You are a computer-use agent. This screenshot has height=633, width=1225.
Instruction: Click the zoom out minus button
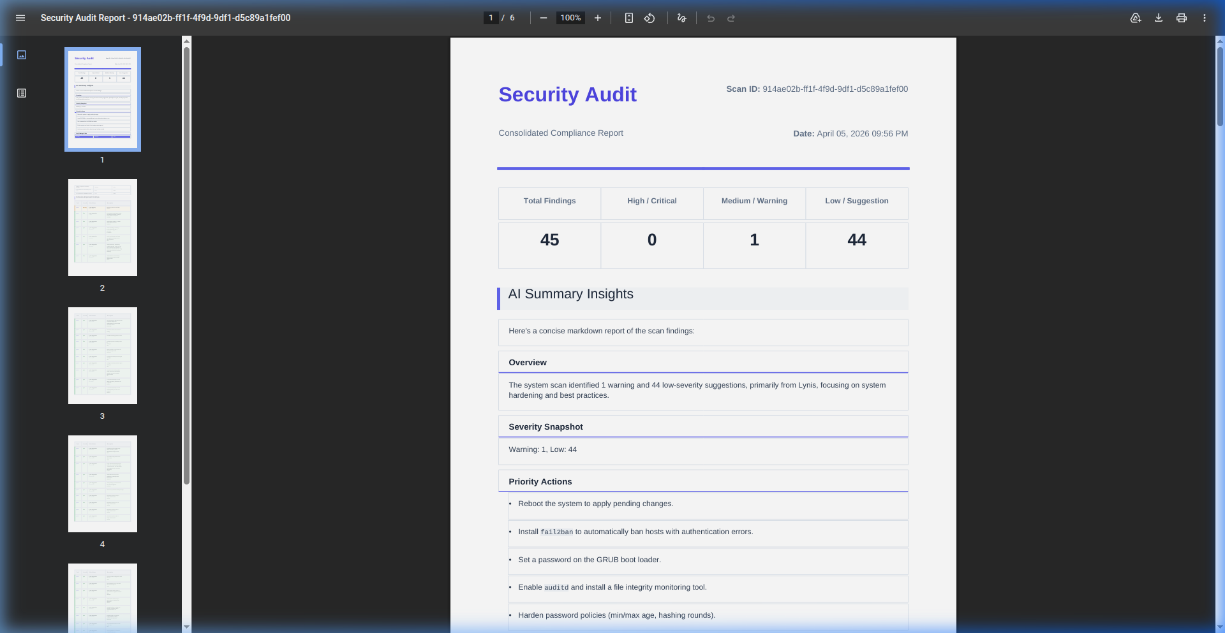click(x=544, y=18)
